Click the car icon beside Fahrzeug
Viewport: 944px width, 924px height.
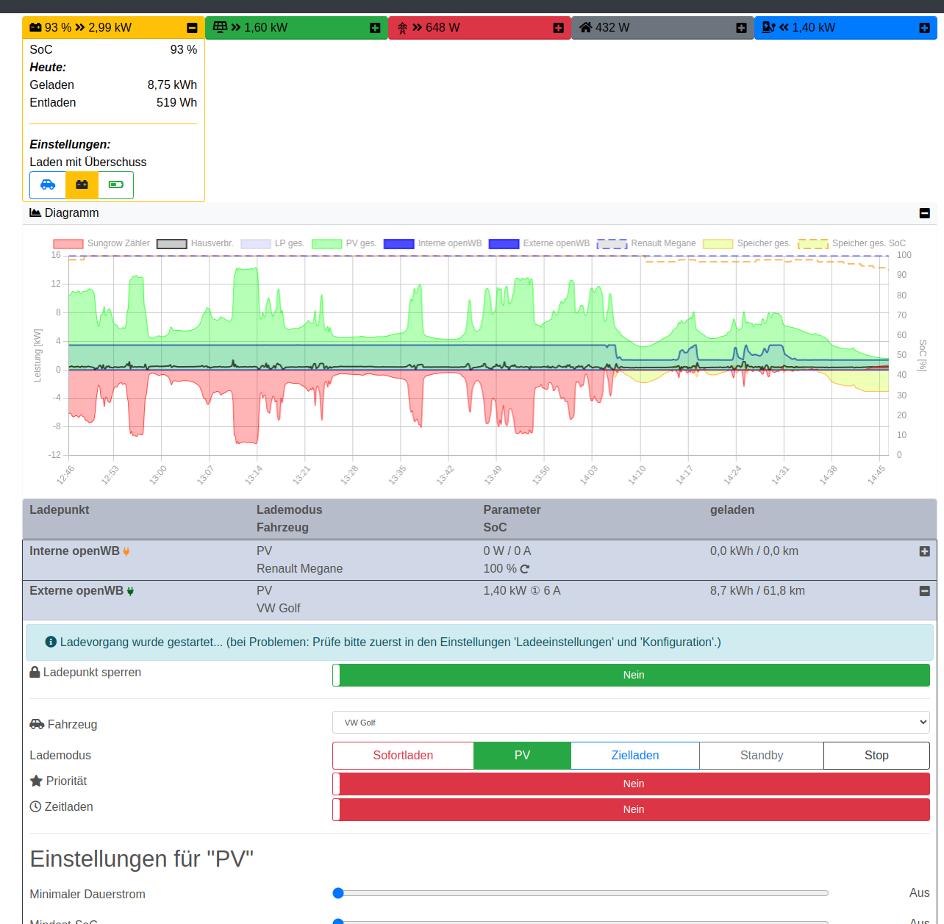tap(37, 724)
